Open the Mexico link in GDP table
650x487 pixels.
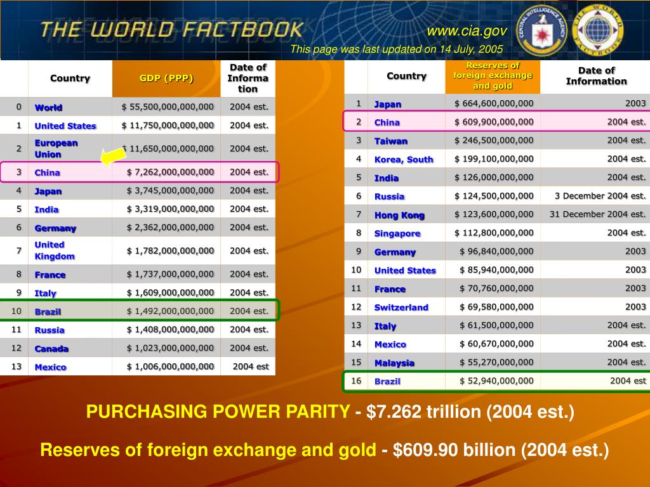click(51, 367)
